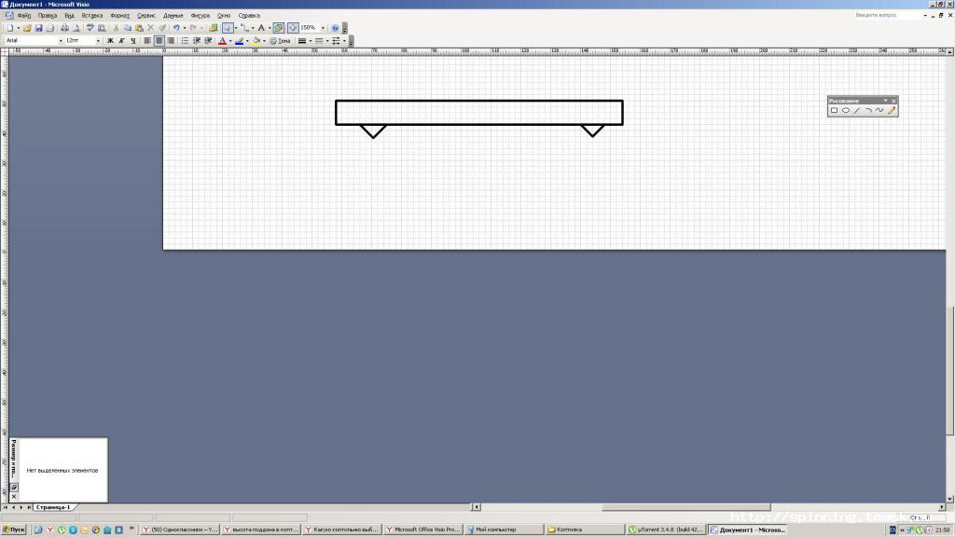
Task: Select the Ellipse drawing tool
Action: pyautogui.click(x=846, y=111)
